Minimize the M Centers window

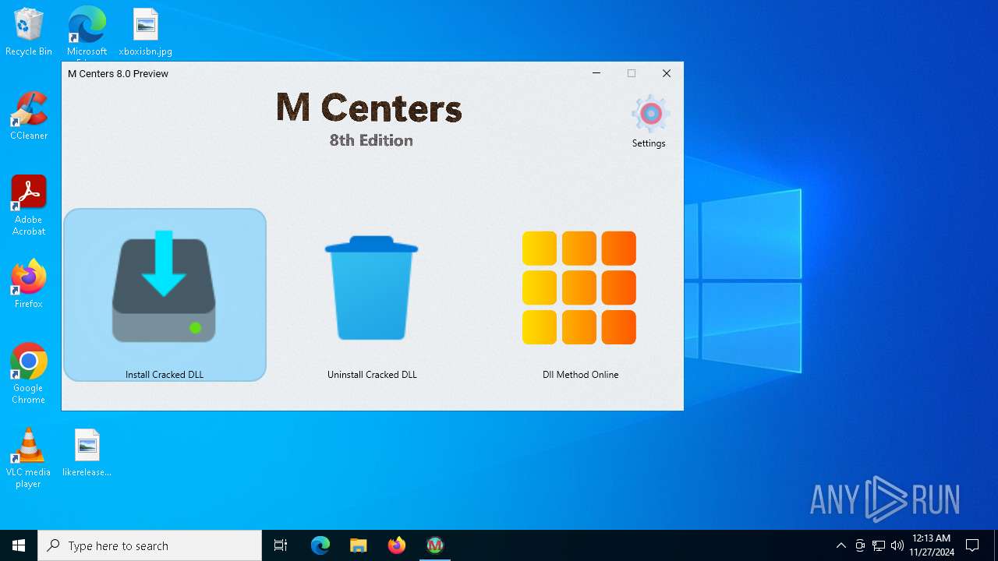596,73
